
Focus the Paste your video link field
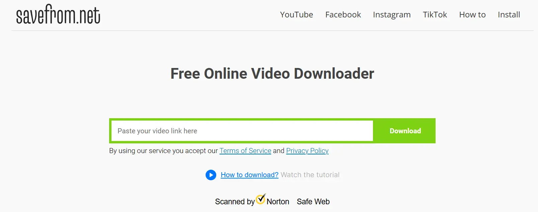coord(242,131)
